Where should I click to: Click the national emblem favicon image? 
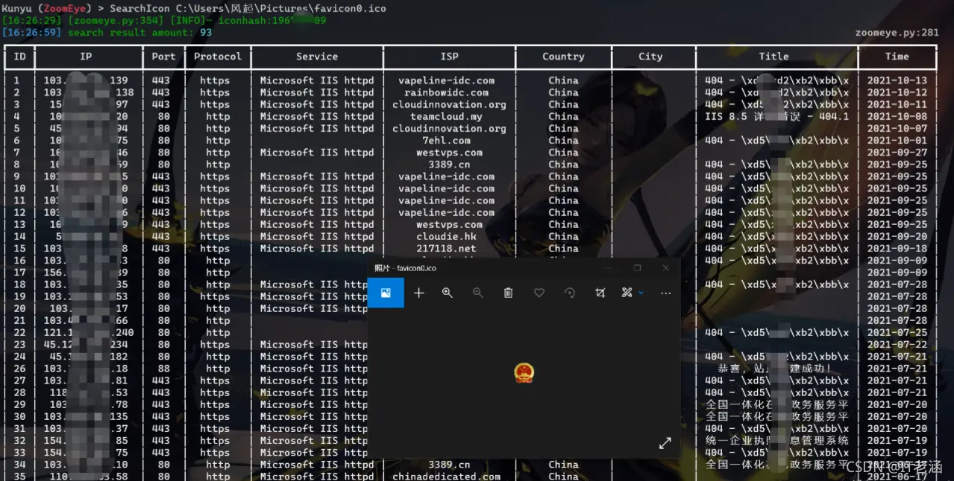pos(524,372)
